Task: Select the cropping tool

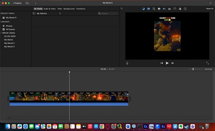Action: pyautogui.click(x=154, y=9)
